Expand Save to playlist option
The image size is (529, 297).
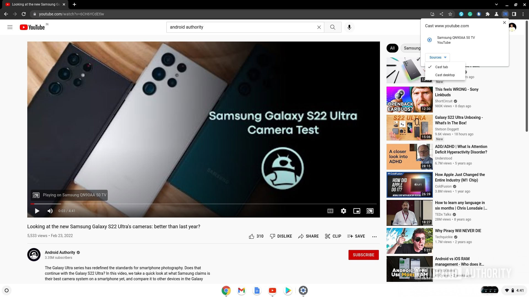(357, 236)
